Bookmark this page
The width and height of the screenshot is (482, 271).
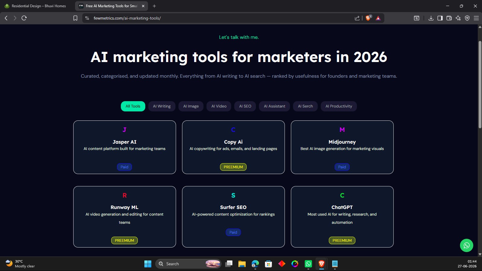tap(75, 18)
